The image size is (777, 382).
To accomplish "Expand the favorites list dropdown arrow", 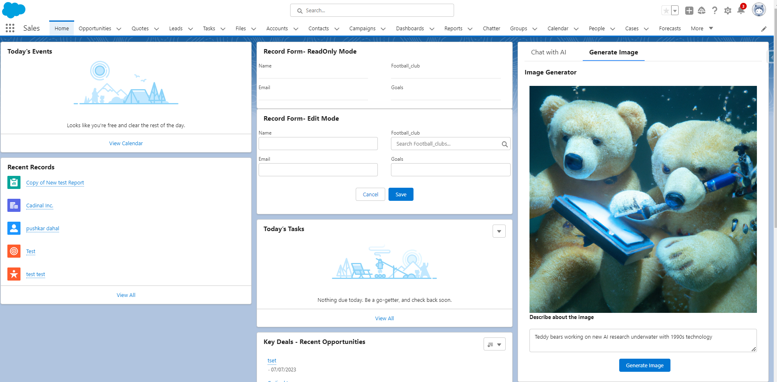I will [674, 10].
